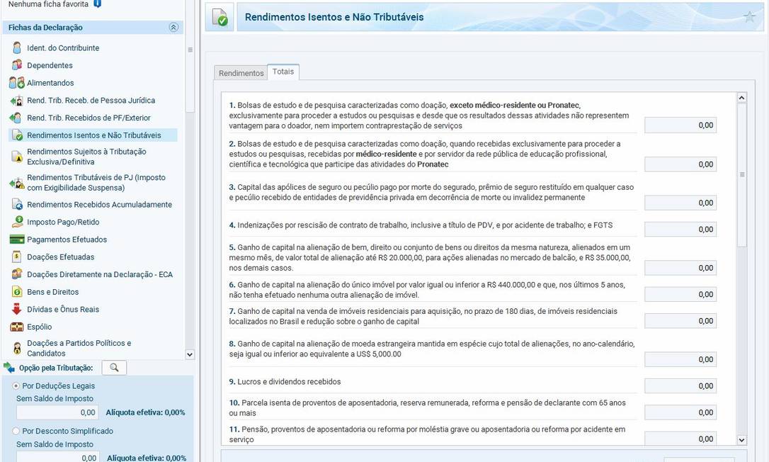The image size is (769, 462).
Task: Open Dívidas e Ônus Reais
Action: 16,309
